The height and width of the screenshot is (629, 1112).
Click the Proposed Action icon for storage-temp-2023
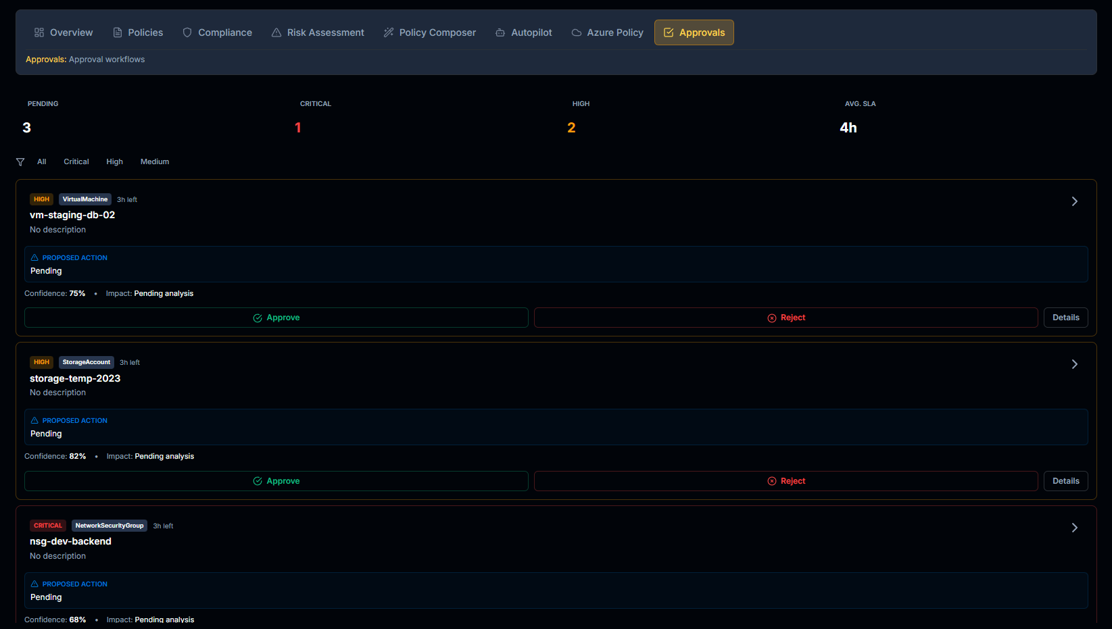coord(34,420)
